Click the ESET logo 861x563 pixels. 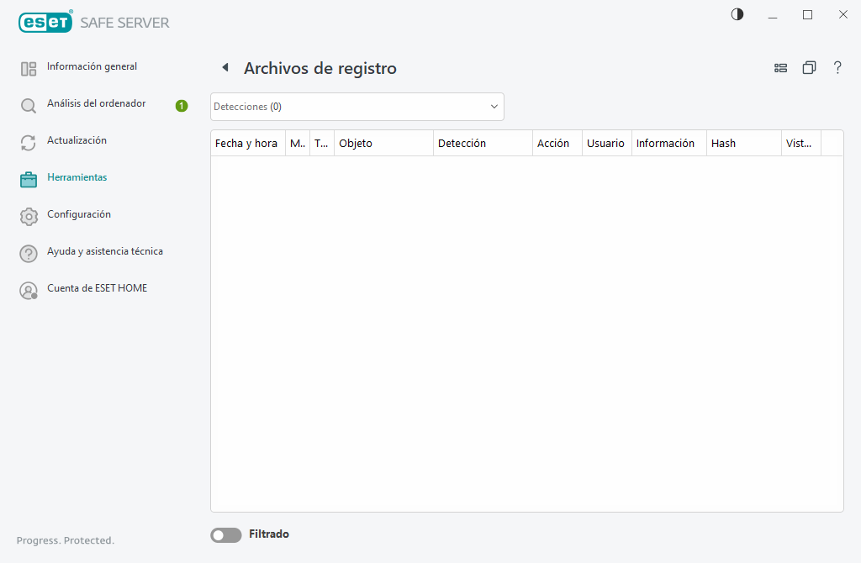click(x=44, y=22)
